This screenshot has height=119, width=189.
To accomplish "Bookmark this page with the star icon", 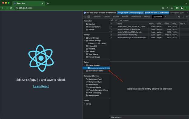I will pyautogui.click(x=172, y=8).
